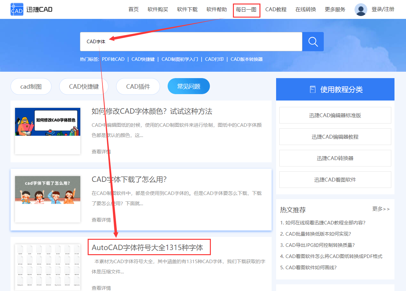
Task: Click the PDF转CAD hot tag
Action: (x=114, y=59)
